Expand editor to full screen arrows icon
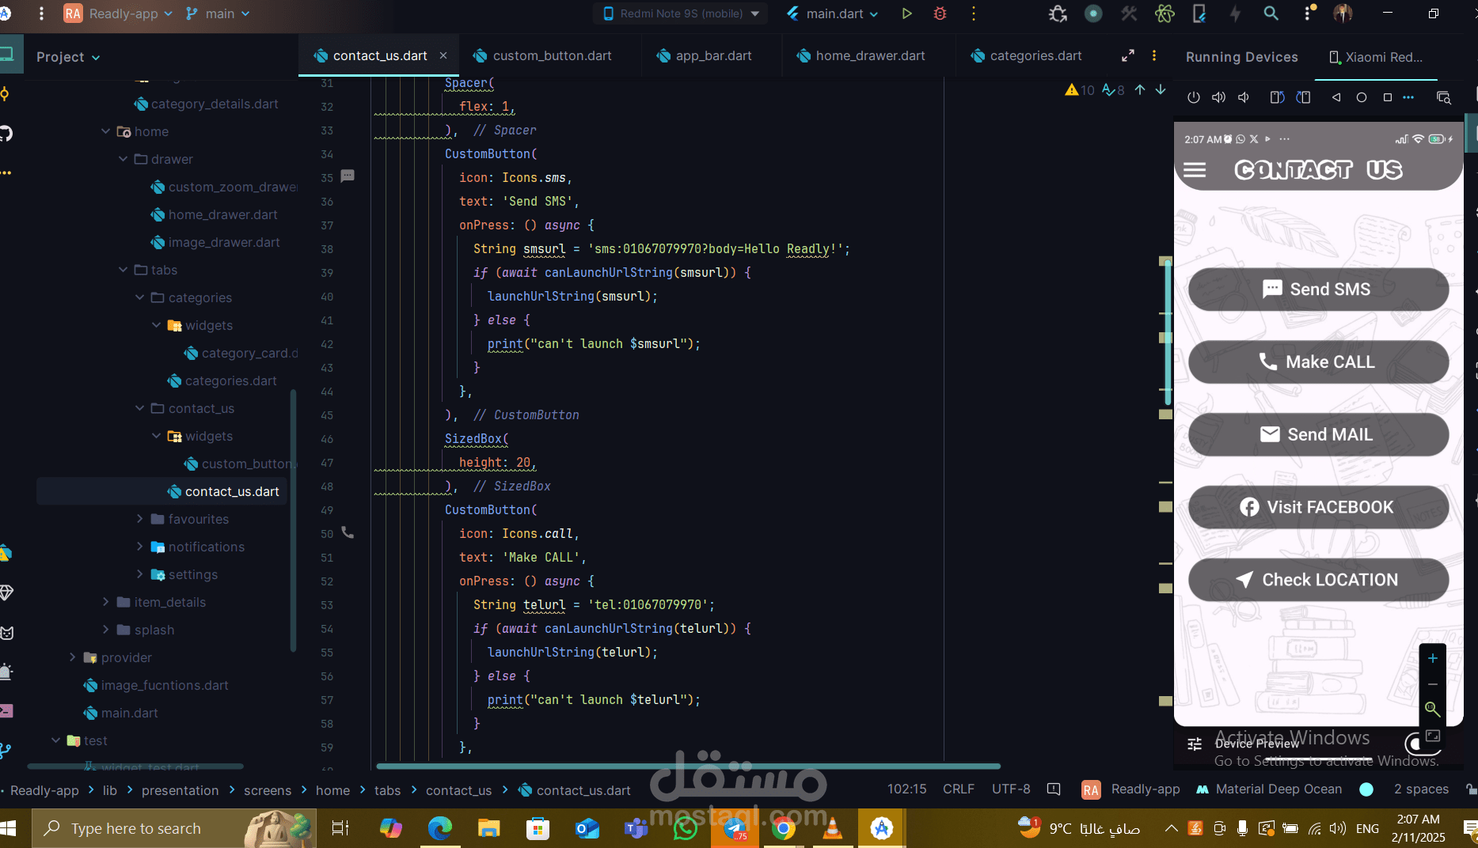The width and height of the screenshot is (1478, 848). click(x=1128, y=55)
